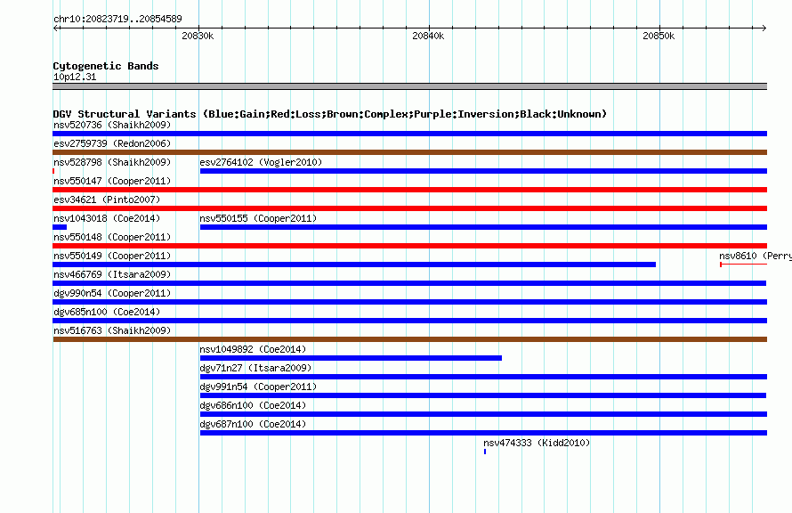Click the 20830k ruler label
This screenshot has width=792, height=513.
198,36
